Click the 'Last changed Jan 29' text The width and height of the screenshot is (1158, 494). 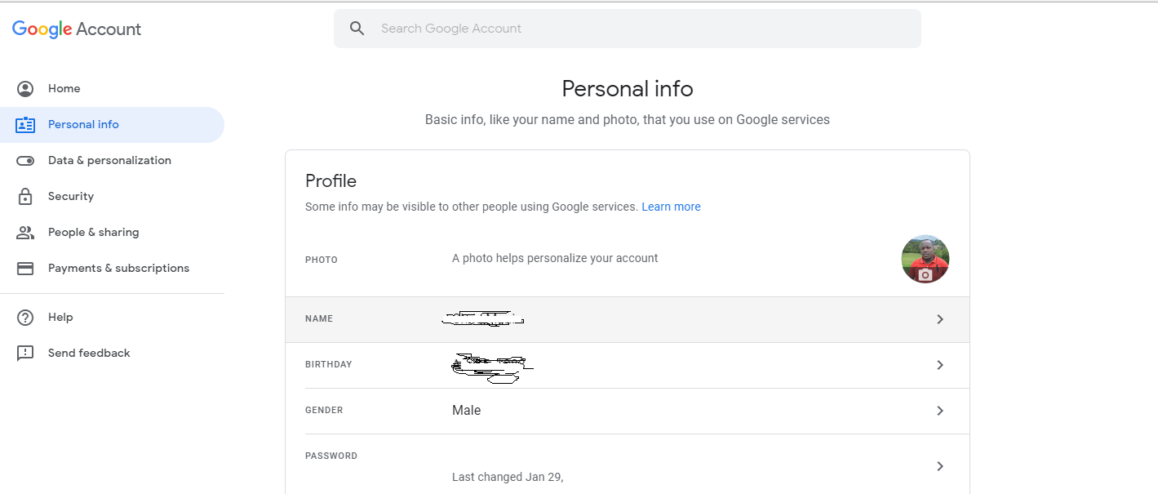click(508, 477)
